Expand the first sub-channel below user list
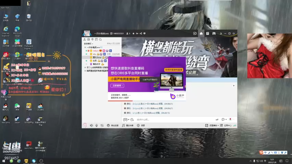The image size is (292, 164). click(x=85, y=67)
